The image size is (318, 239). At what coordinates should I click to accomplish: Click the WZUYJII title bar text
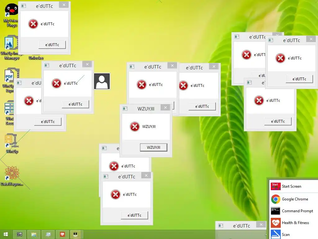pyautogui.click(x=146, y=109)
